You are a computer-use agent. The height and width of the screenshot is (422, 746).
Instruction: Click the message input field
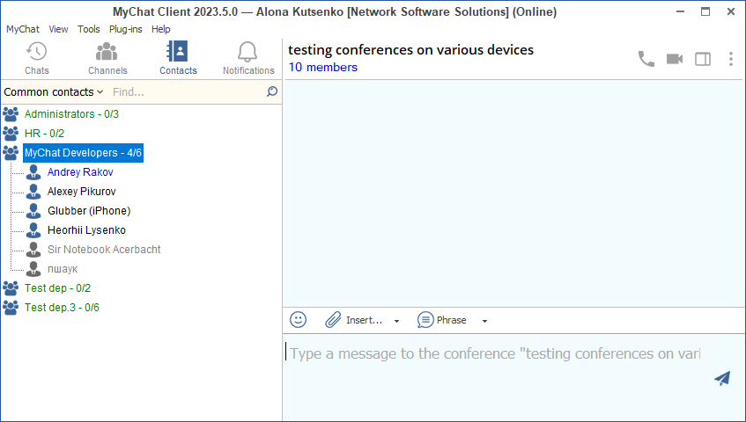coord(493,354)
